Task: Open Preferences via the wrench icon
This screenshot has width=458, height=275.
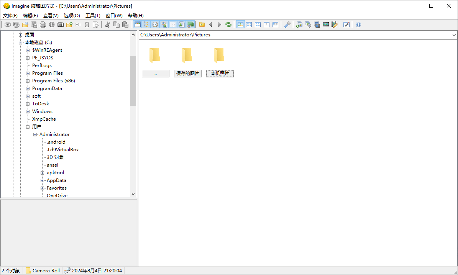Action: [x=287, y=24]
